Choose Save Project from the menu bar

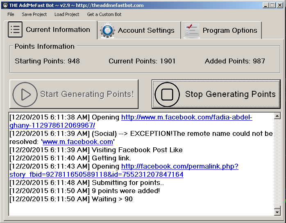(34, 14)
